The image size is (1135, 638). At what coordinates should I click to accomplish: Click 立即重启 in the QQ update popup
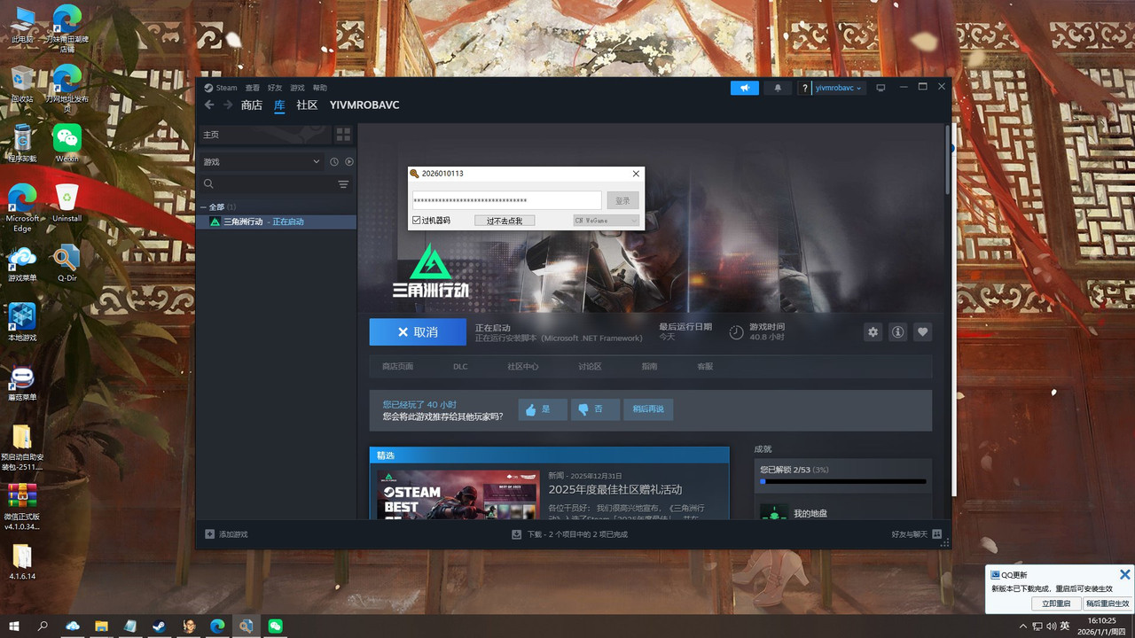coord(1056,603)
